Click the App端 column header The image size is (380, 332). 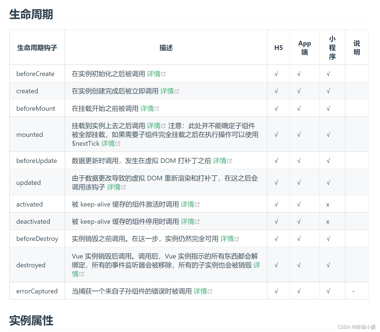tap(304, 48)
